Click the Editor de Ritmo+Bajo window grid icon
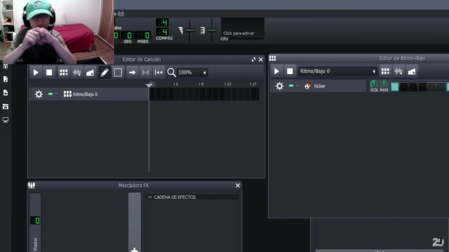Screen dimensions: 449x252 click(273, 58)
